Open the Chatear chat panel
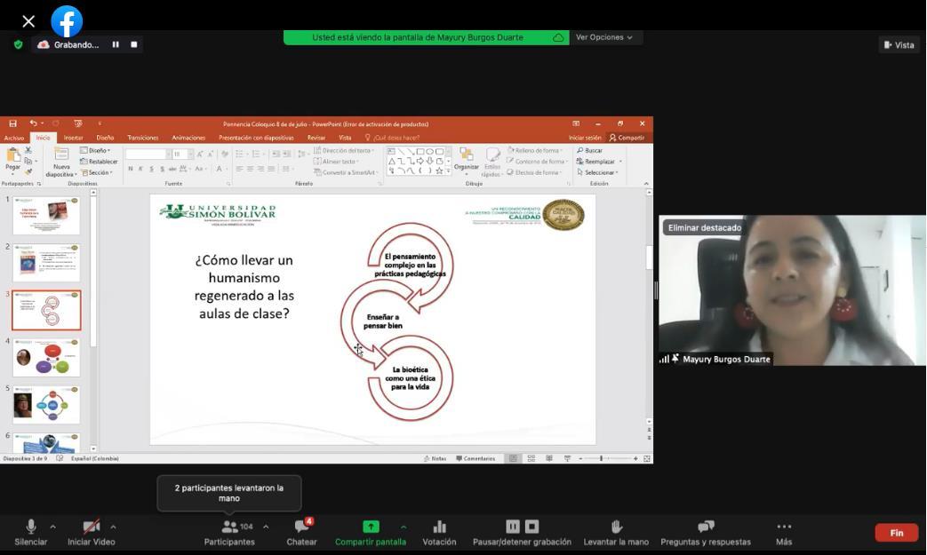This screenshot has width=927, height=555. (x=301, y=533)
